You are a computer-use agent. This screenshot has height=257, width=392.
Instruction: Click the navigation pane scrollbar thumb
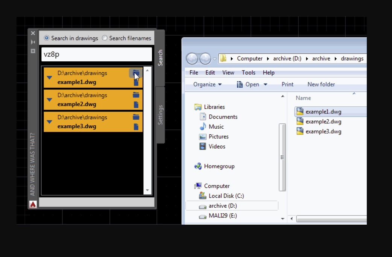pos(282,157)
